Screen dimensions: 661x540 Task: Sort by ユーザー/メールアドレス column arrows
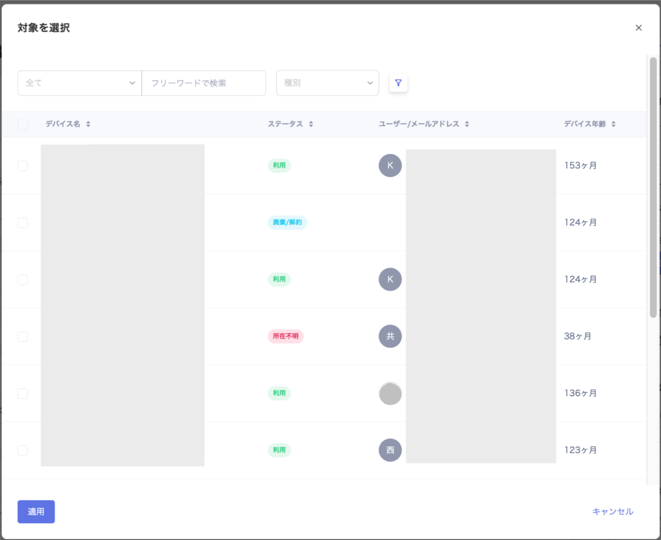coord(467,124)
